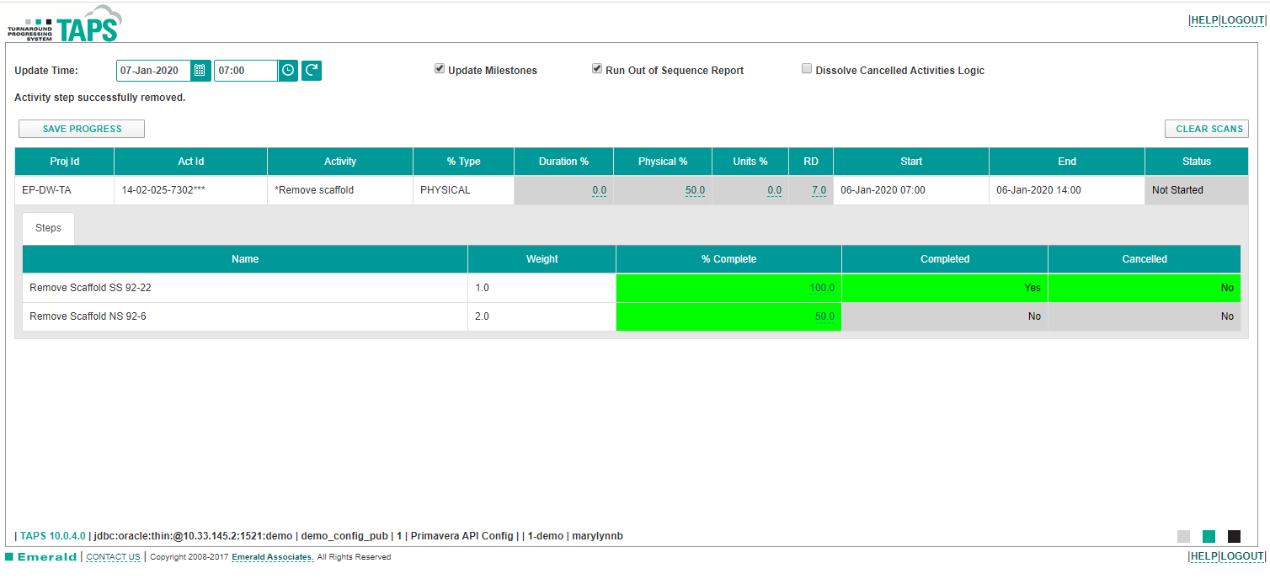
Task: Select the black theme square
Action: (x=1235, y=535)
